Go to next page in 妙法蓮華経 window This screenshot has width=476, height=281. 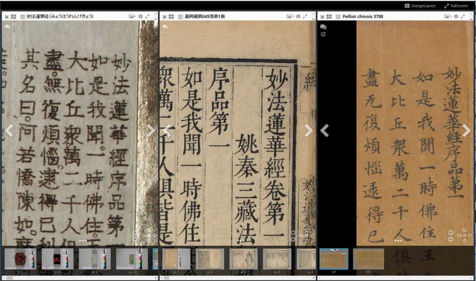(x=151, y=131)
